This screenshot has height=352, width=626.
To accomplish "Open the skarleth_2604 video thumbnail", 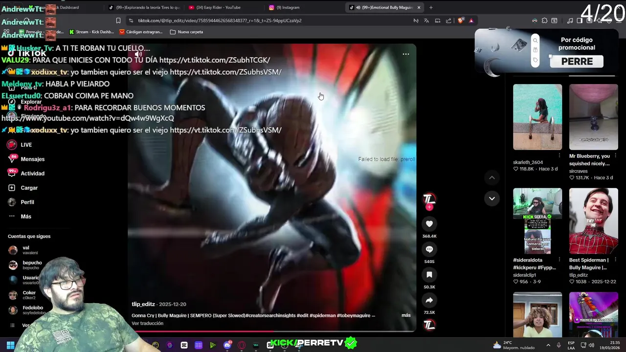I will coord(537,117).
